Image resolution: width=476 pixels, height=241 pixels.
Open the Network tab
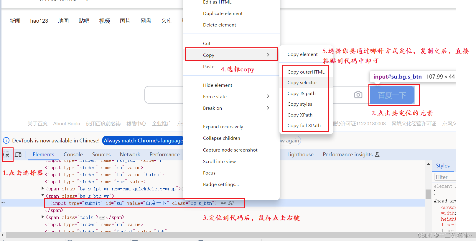(x=130, y=154)
